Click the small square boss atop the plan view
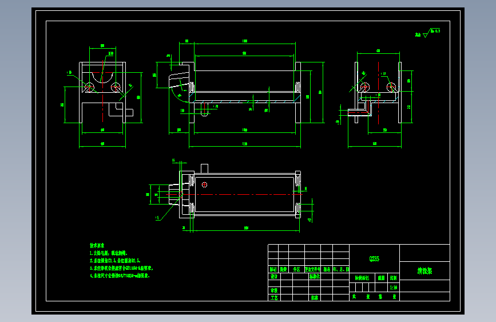Image resolution: width=496 pixels, height=322 pixels. [x=204, y=168]
